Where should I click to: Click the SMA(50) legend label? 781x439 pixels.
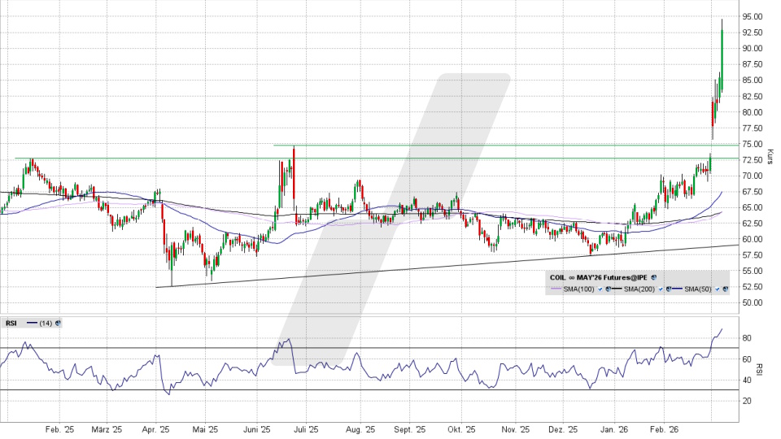[698, 289]
